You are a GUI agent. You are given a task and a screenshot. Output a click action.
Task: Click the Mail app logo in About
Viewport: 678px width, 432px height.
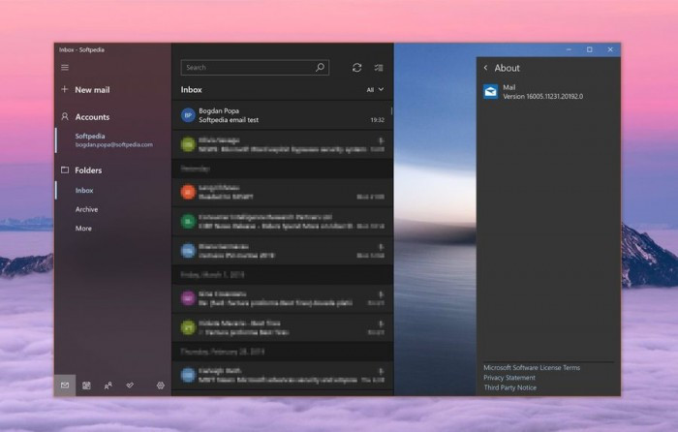pos(491,92)
